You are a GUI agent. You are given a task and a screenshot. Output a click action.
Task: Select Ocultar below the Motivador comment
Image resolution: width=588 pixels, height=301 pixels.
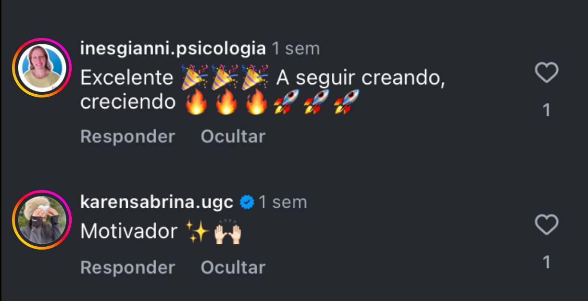tap(233, 267)
